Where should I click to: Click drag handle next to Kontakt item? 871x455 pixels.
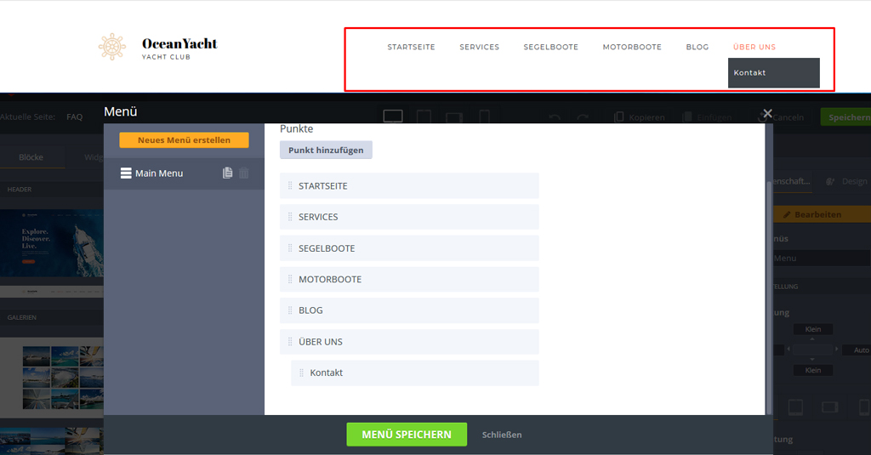[301, 373]
